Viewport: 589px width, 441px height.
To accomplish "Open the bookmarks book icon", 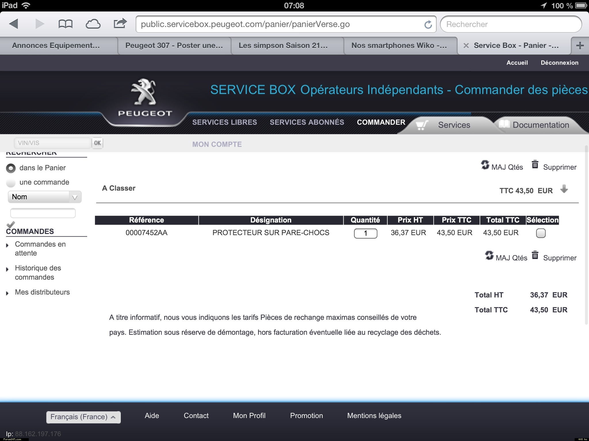I will [65, 24].
